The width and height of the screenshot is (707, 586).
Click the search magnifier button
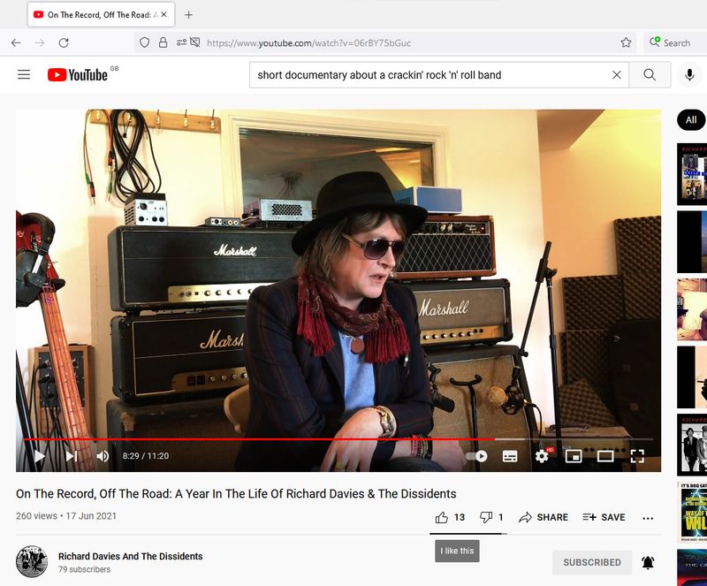(x=650, y=75)
